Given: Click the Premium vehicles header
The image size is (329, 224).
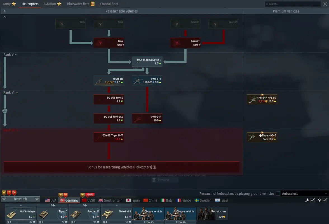Looking at the screenshot, I should pyautogui.click(x=286, y=11).
